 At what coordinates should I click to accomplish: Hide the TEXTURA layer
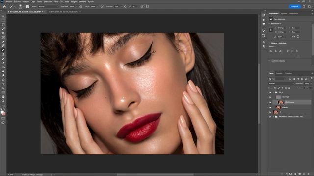click(x=270, y=97)
